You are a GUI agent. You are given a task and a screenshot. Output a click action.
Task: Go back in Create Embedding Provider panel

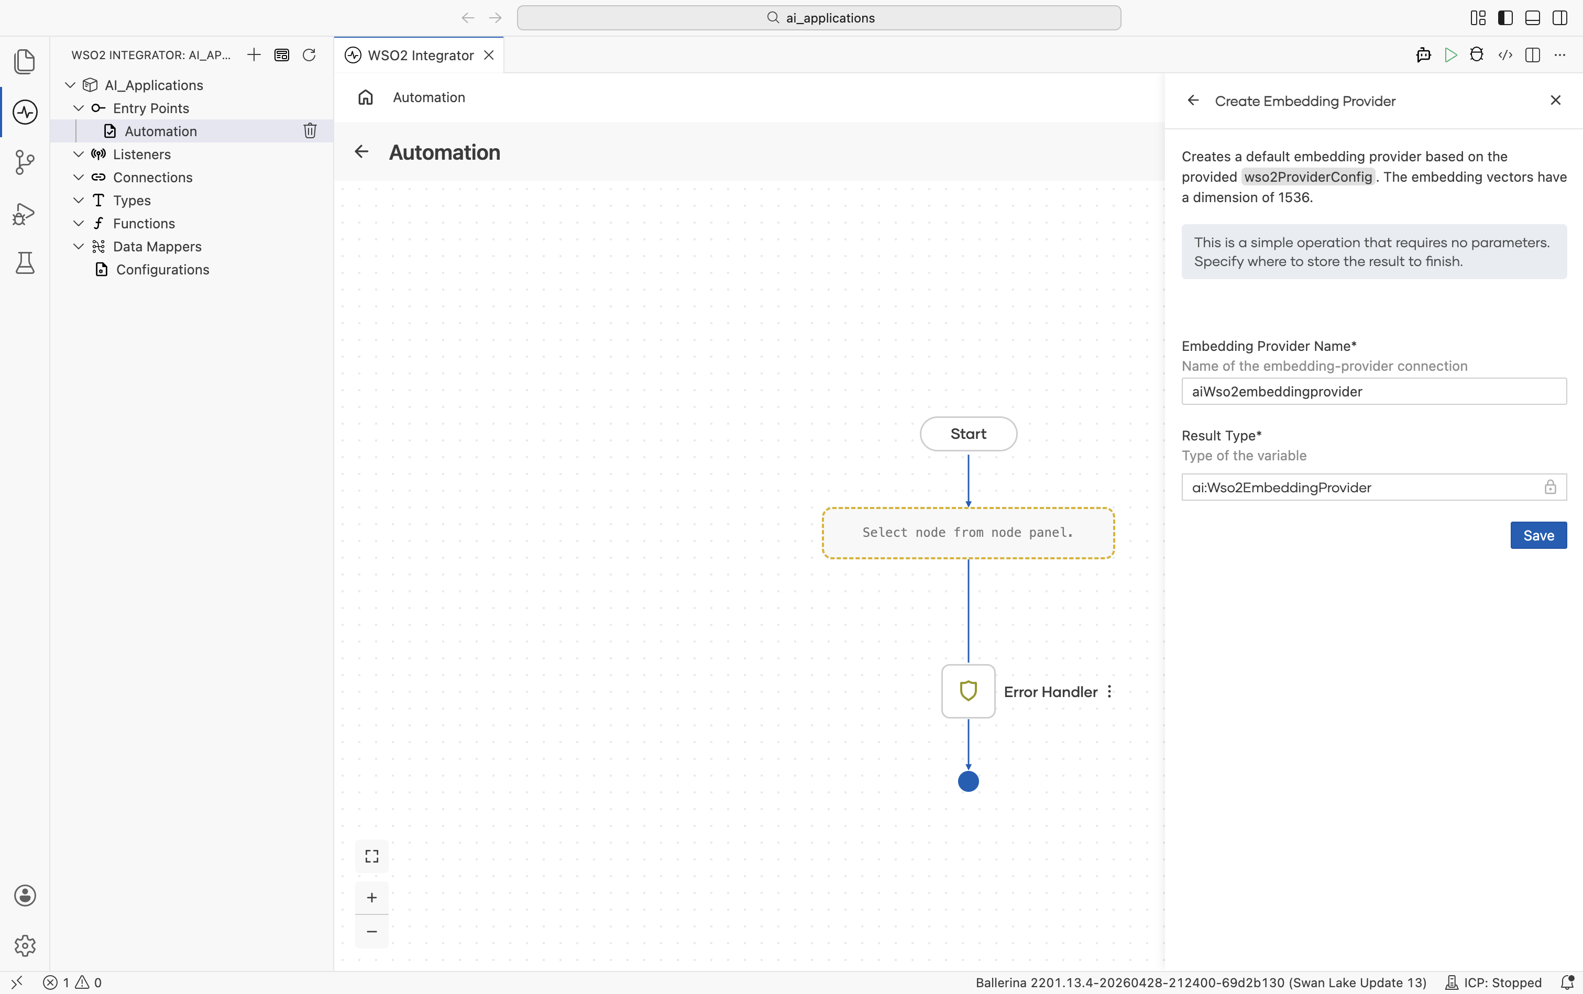1193,101
